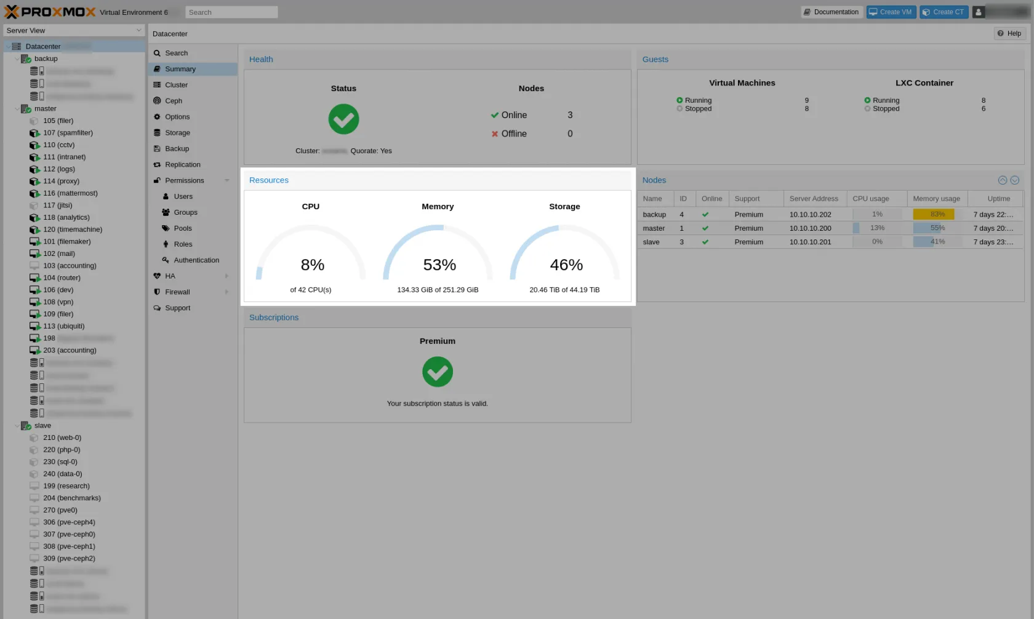Click the Backup floppy disk icon
The image size is (1034, 619).
(x=157, y=149)
